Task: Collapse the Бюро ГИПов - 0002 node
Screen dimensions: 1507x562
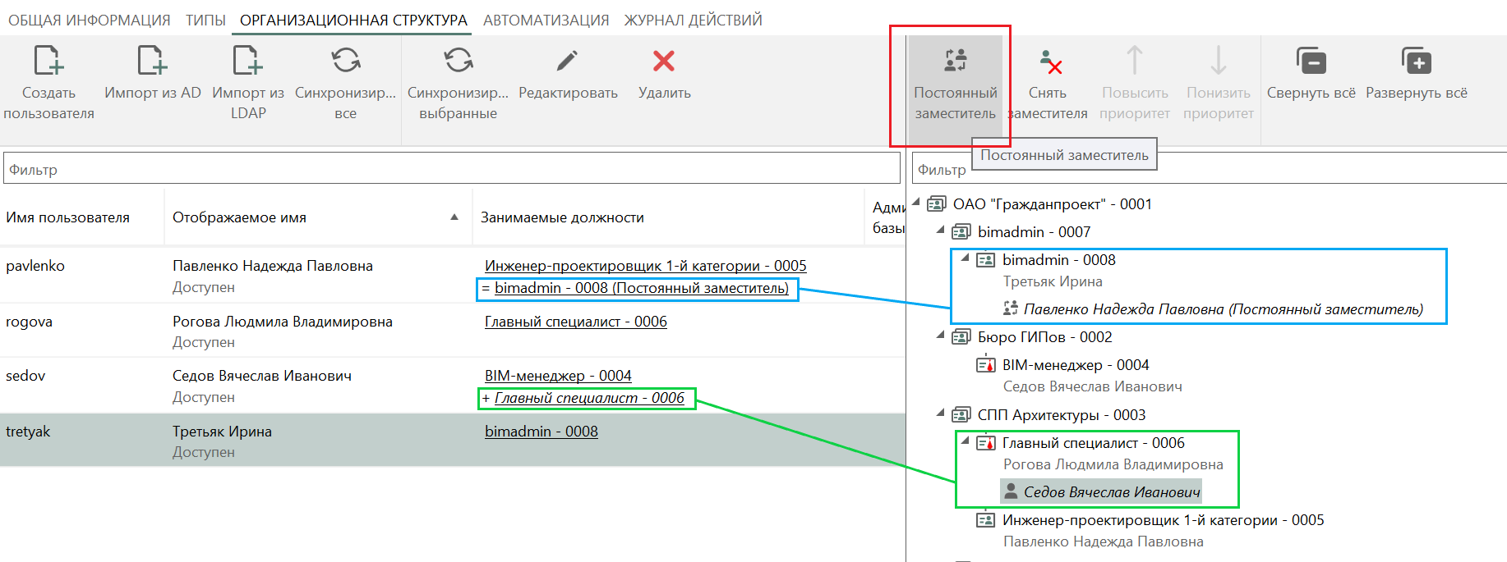Action: (941, 336)
